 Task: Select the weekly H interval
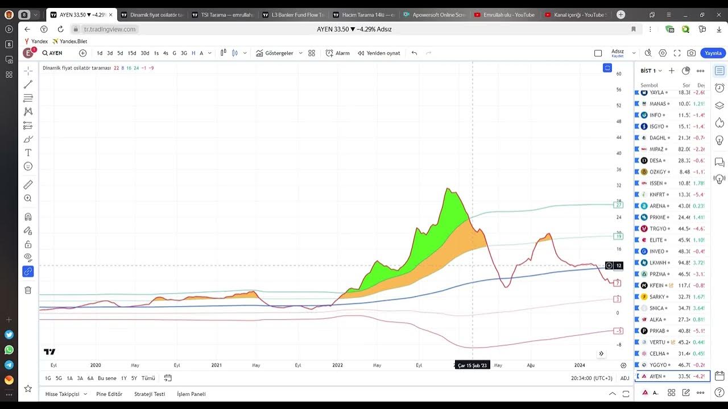coord(193,53)
